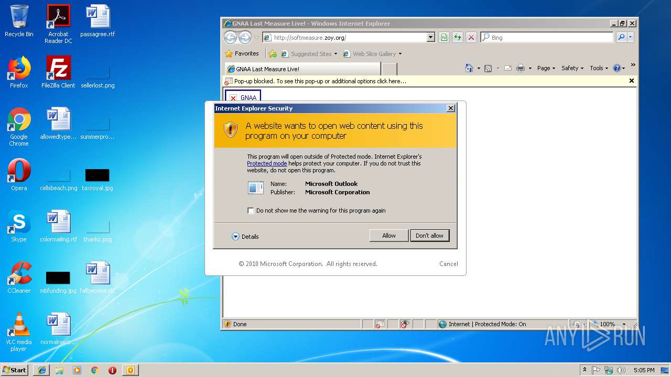Select the Skype desktop shortcut
The height and width of the screenshot is (377, 671).
click(x=19, y=226)
